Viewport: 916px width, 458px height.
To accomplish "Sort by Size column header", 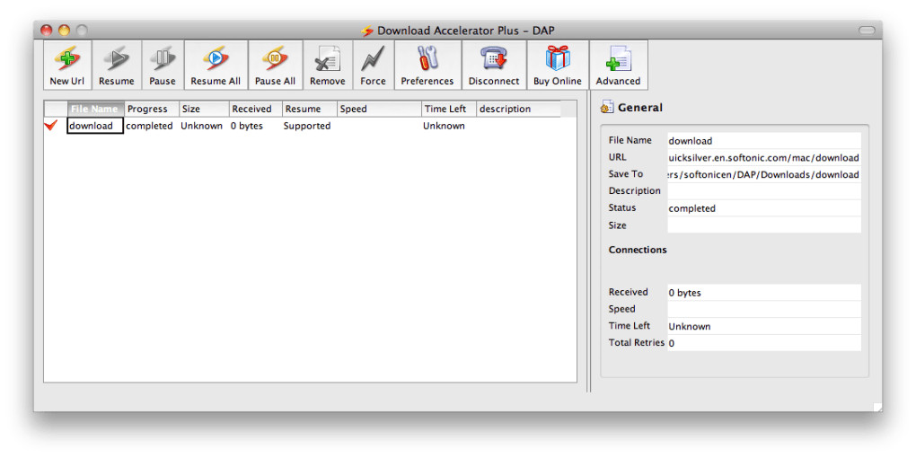I will 204,109.
